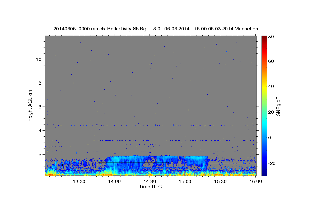This screenshot has width=317, height=211.
Task: Click the '14:30' time tick label
Action: click(150, 181)
